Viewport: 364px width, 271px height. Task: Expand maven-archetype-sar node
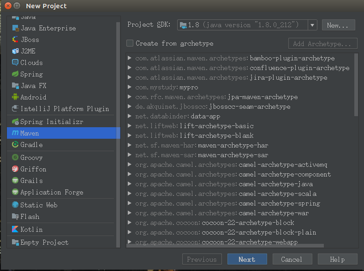pos(130,155)
